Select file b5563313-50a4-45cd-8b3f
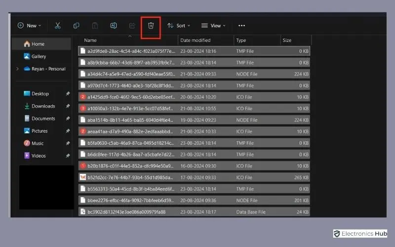 click(194, 189)
